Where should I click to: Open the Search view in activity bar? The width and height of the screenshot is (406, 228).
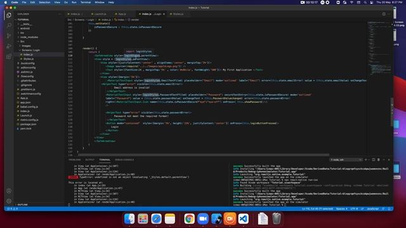tap(9, 25)
